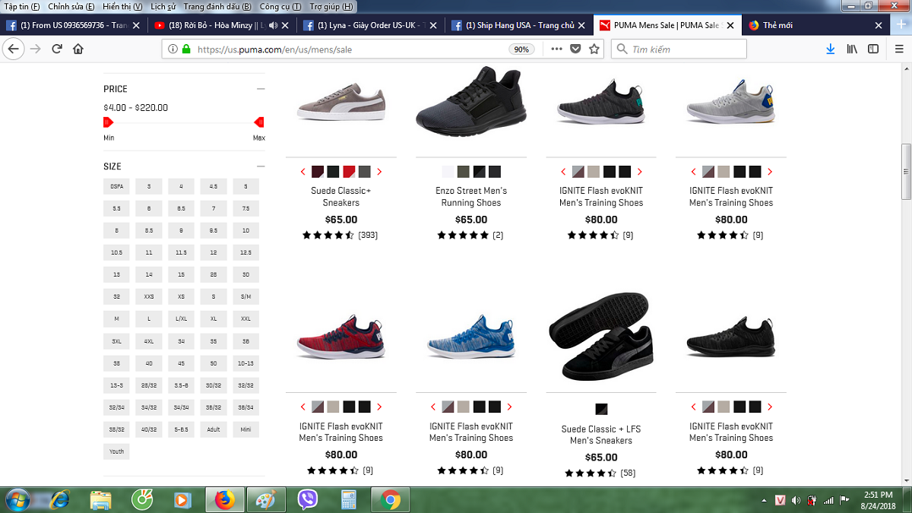Open Paint from the taskbar

pyautogui.click(x=266, y=500)
